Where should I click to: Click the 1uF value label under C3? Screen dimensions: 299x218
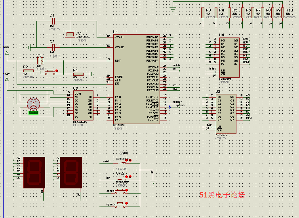click(39, 66)
